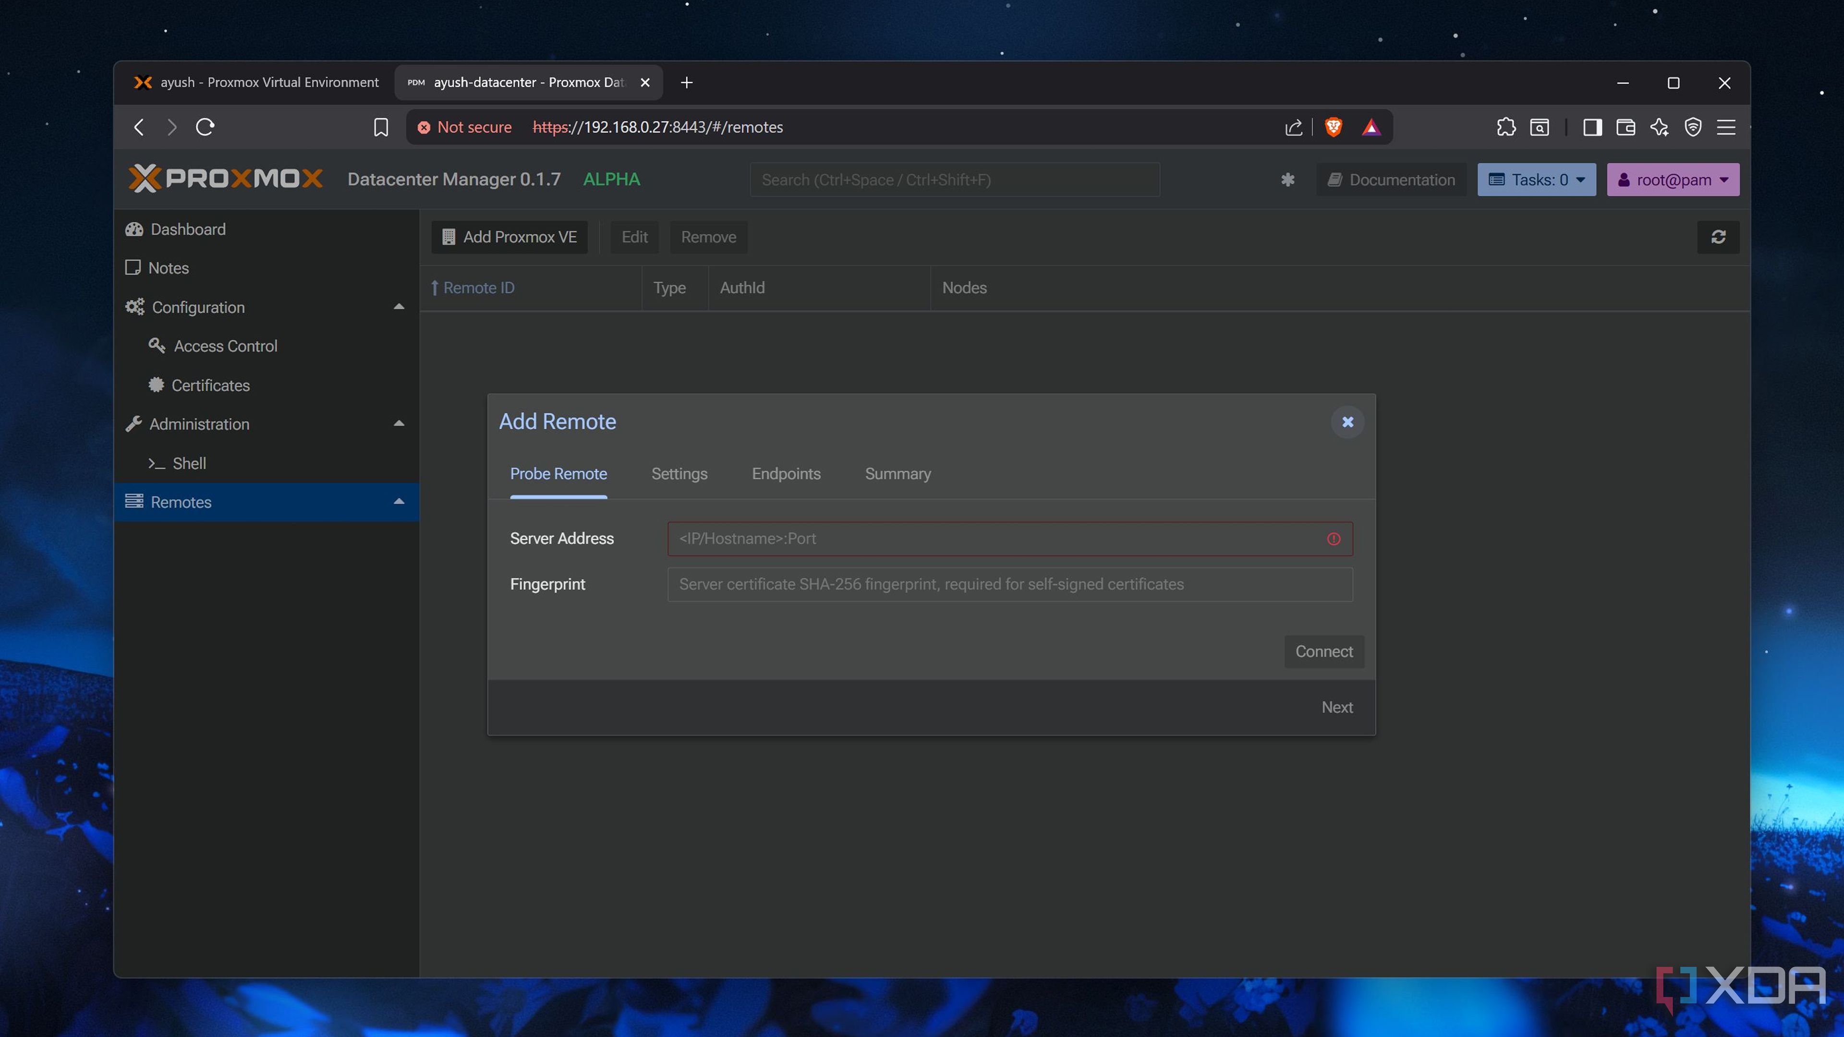Toggle browser sidebar panel icon
1844x1037 pixels.
[x=1592, y=127]
